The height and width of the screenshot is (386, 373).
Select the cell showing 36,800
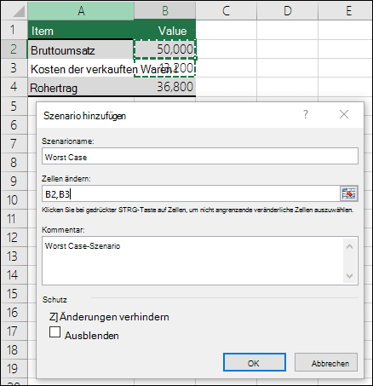[x=165, y=87]
